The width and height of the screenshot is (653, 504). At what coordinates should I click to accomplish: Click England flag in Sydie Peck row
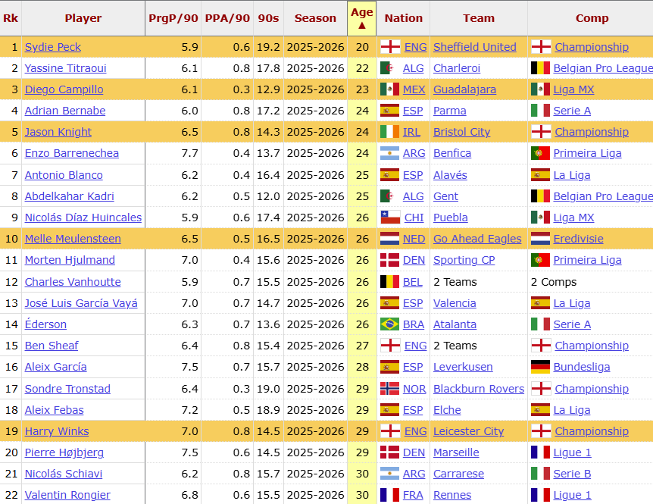390,47
